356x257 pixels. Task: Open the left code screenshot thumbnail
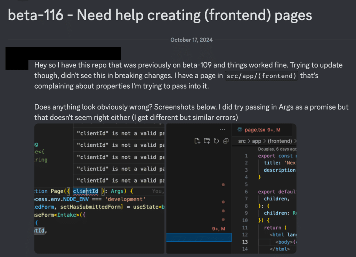point(99,188)
